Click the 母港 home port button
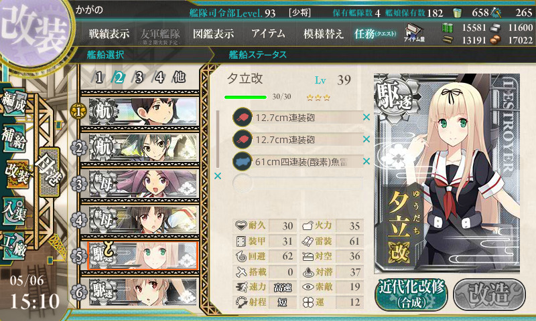The width and height of the screenshot is (536, 321). click(49, 172)
